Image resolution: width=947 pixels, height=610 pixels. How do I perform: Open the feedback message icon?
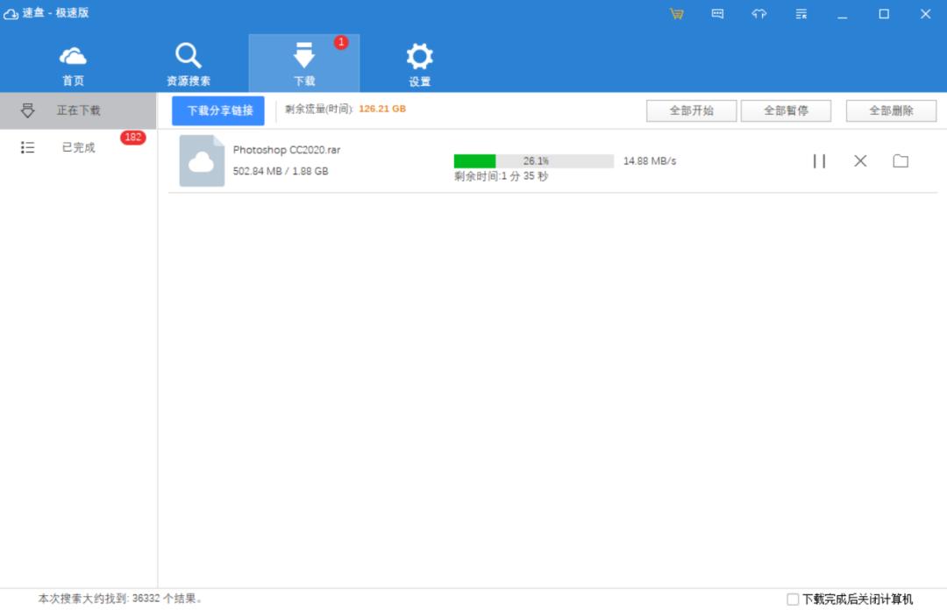717,13
